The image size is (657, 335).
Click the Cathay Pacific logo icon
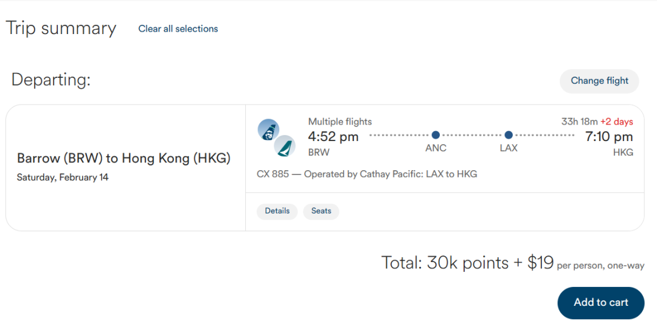tap(284, 146)
